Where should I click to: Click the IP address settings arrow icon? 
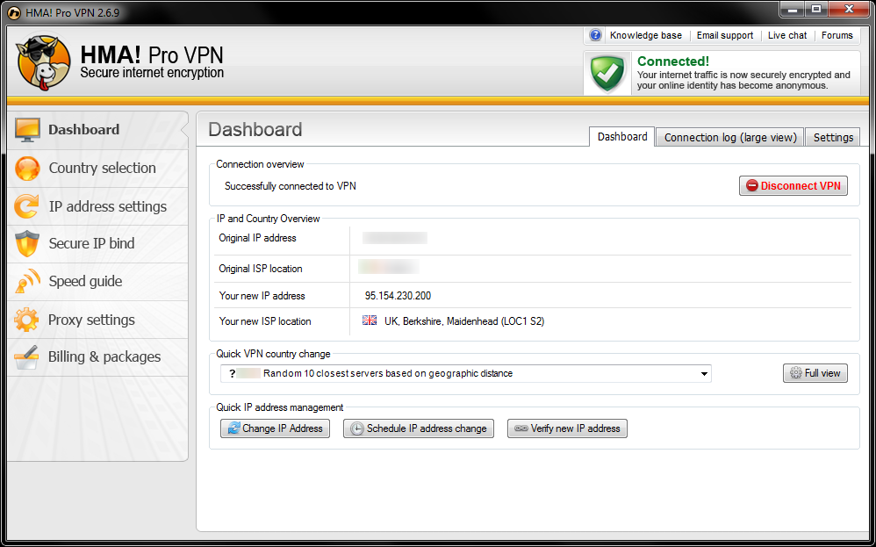pos(28,206)
